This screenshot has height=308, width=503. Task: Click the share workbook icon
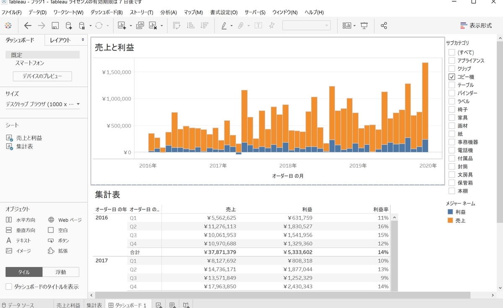[384, 26]
